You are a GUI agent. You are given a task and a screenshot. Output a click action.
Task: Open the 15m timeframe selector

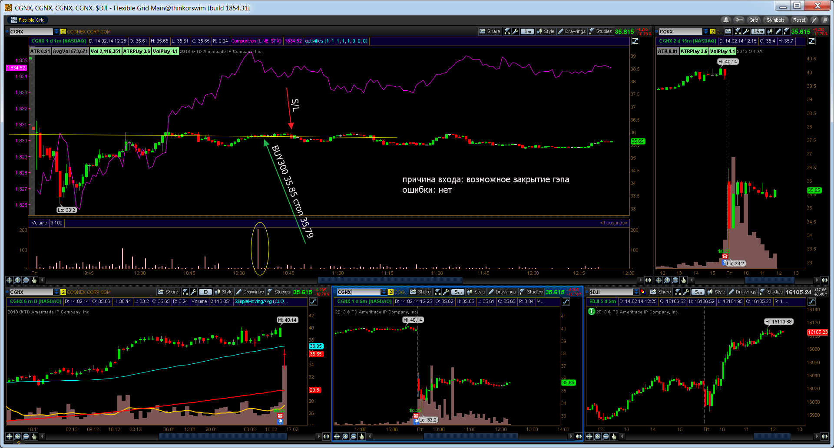click(758, 31)
